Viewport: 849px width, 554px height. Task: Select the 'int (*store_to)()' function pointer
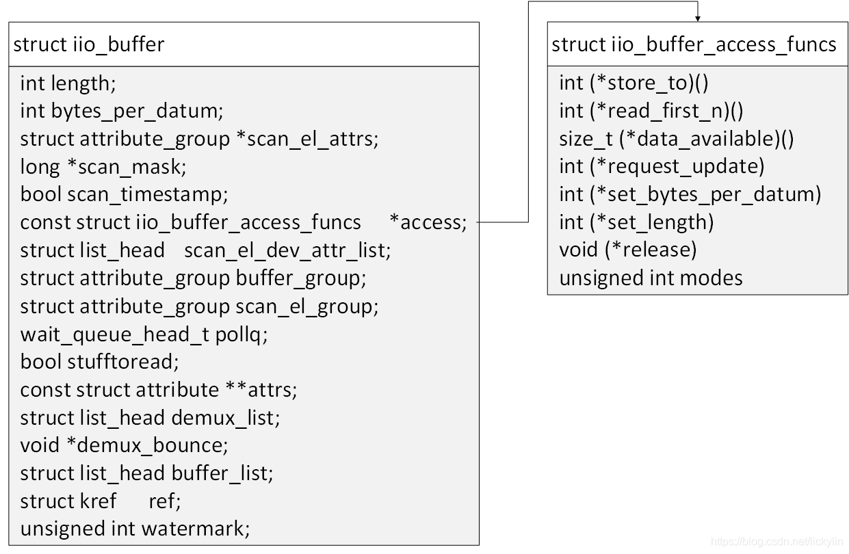634,83
